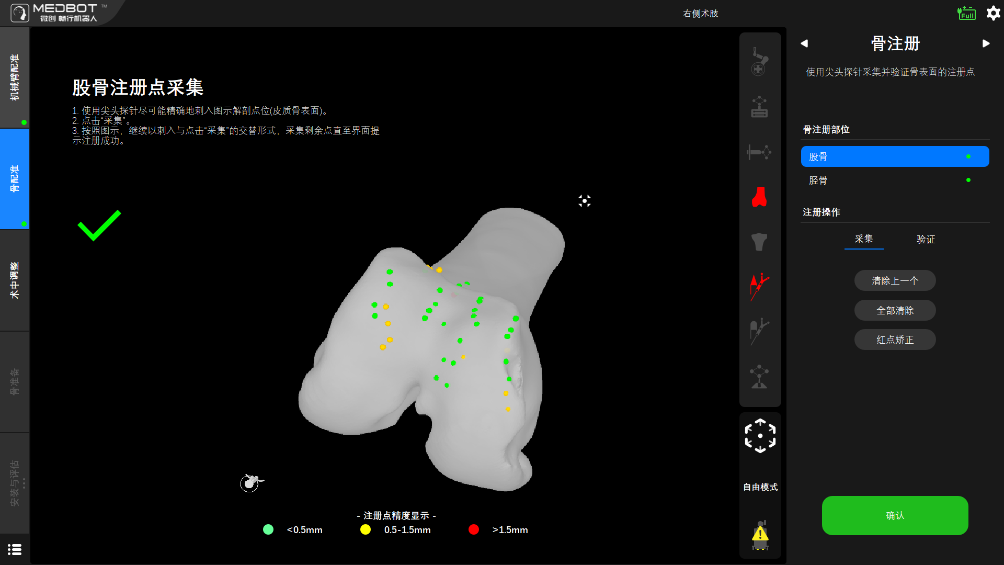The width and height of the screenshot is (1004, 565).
Task: Go to previous step with left arrow
Action: (x=804, y=43)
